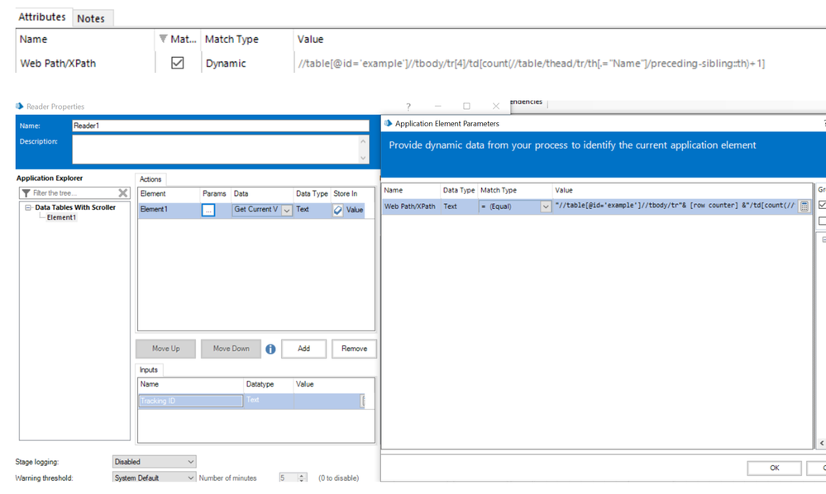
Task: Click the Match column filter icon
Action: 163,39
